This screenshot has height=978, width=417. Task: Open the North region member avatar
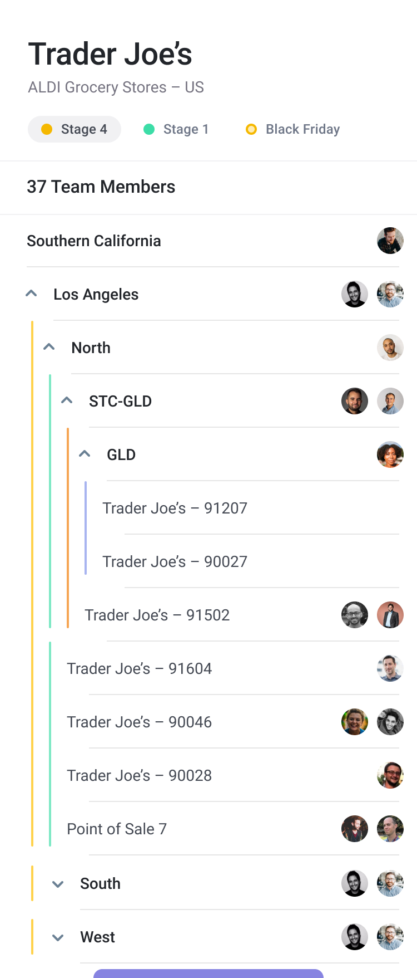(390, 348)
